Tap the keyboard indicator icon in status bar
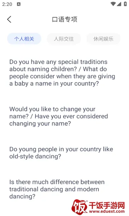 pyautogui.click(x=19, y=4)
